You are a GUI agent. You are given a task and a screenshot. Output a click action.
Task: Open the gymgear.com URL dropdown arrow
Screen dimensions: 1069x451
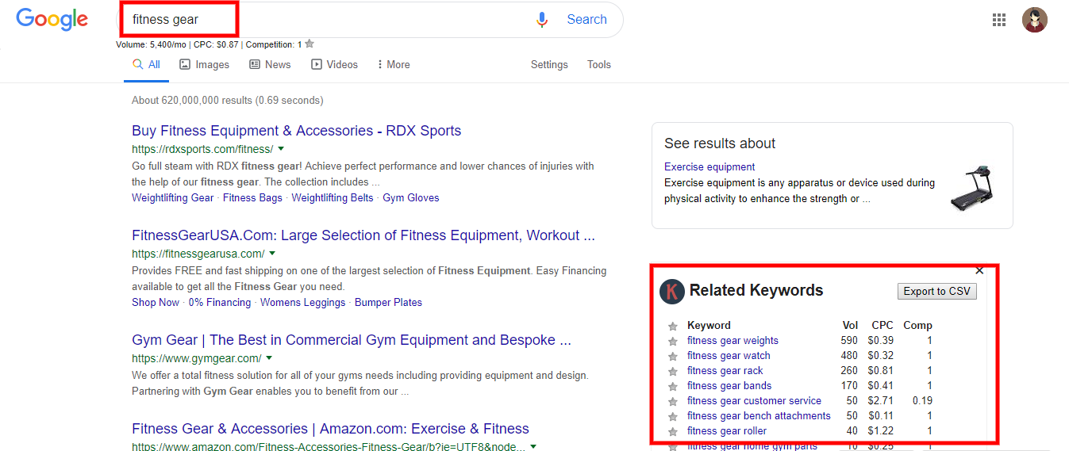click(x=270, y=358)
